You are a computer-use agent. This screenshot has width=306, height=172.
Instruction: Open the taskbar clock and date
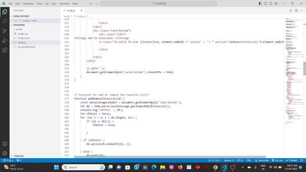(x=291, y=167)
